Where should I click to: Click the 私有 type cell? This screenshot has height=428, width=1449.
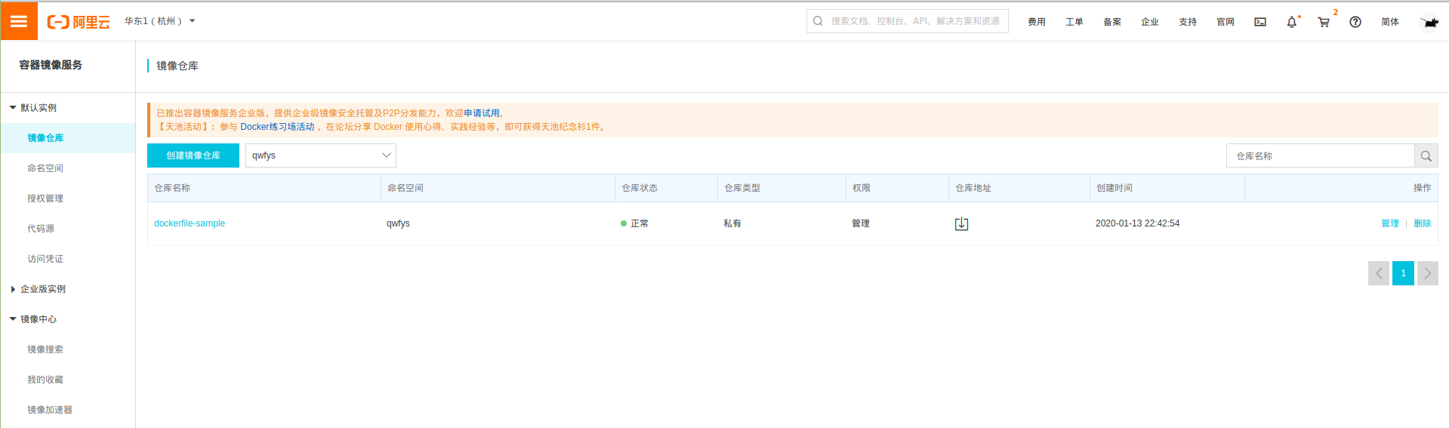[x=732, y=223]
